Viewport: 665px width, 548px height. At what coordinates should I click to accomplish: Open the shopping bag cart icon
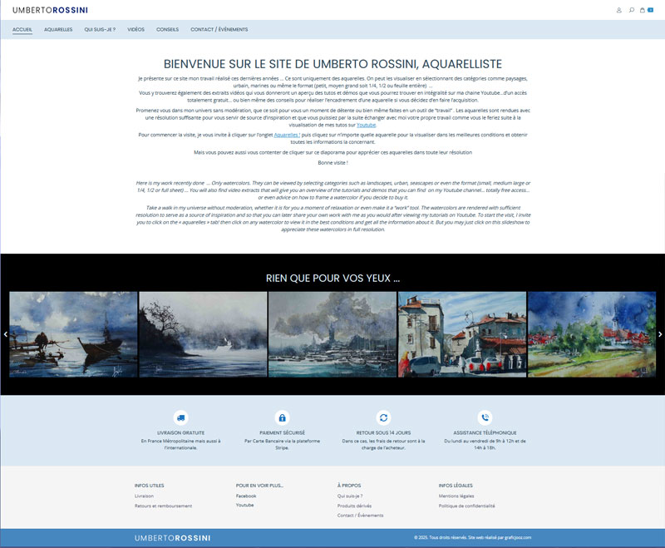click(x=643, y=10)
